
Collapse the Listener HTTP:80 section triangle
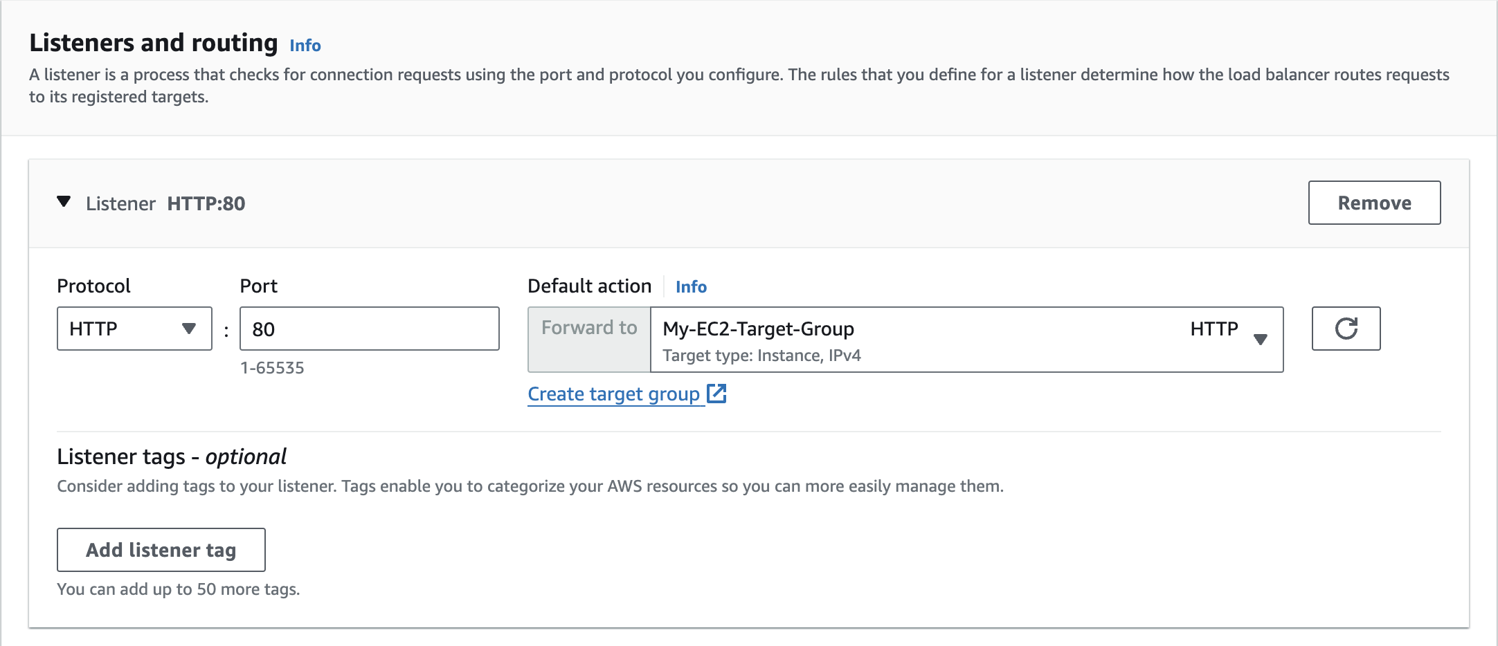pos(64,202)
